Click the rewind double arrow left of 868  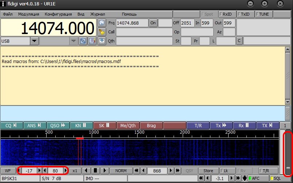(x=137, y=170)
